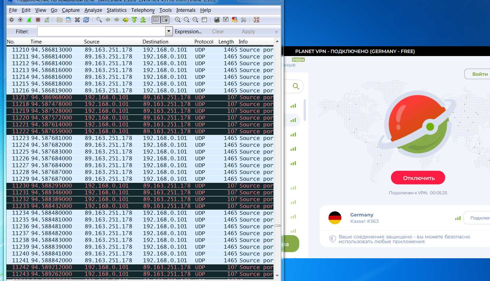The height and width of the screenshot is (281, 490).
Task: Go forward in packet history
Action: [117, 20]
